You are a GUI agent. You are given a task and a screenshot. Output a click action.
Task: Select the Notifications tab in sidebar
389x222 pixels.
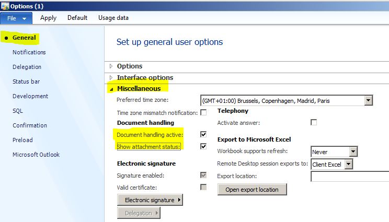(x=29, y=52)
